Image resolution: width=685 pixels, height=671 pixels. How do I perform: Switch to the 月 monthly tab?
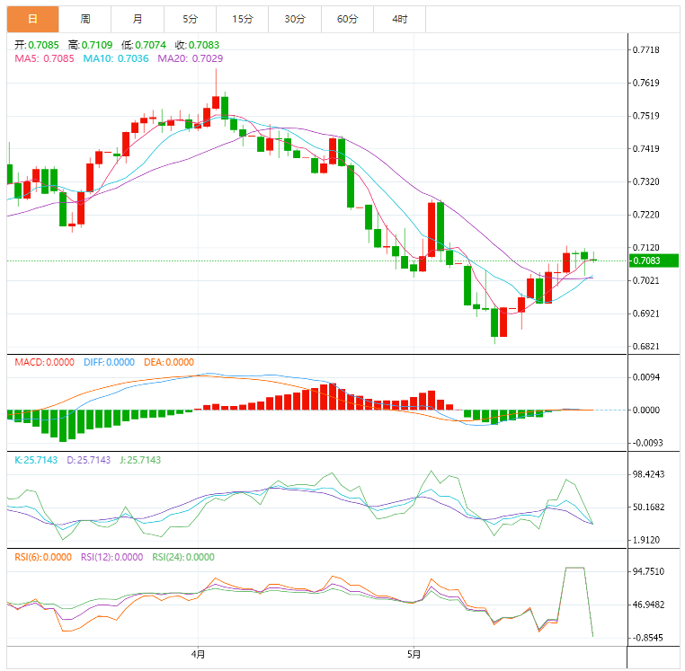(x=138, y=19)
